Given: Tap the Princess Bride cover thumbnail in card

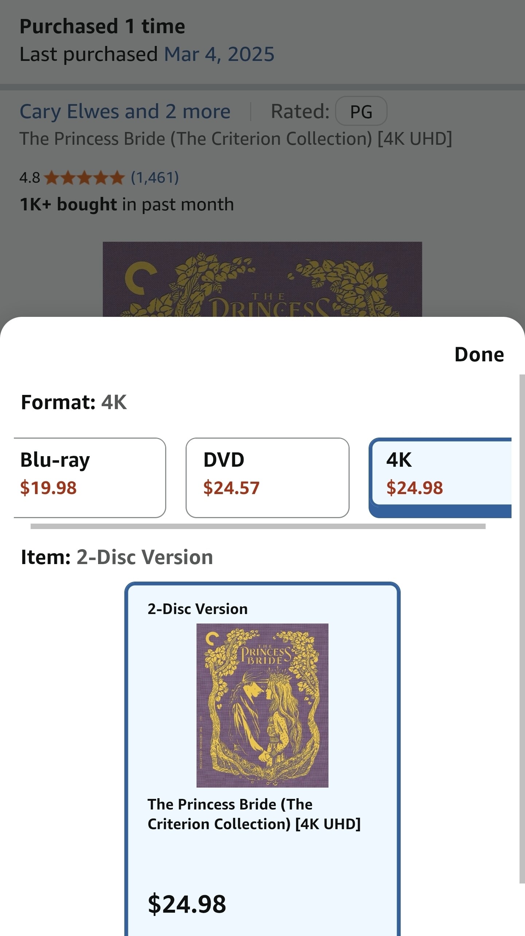Looking at the screenshot, I should pyautogui.click(x=262, y=706).
